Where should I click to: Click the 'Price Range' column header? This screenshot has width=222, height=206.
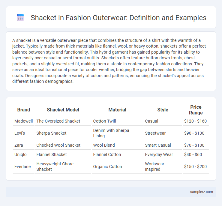pos(196,110)
